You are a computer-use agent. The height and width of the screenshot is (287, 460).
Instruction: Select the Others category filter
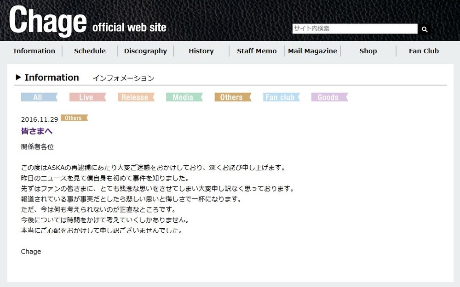[232, 97]
